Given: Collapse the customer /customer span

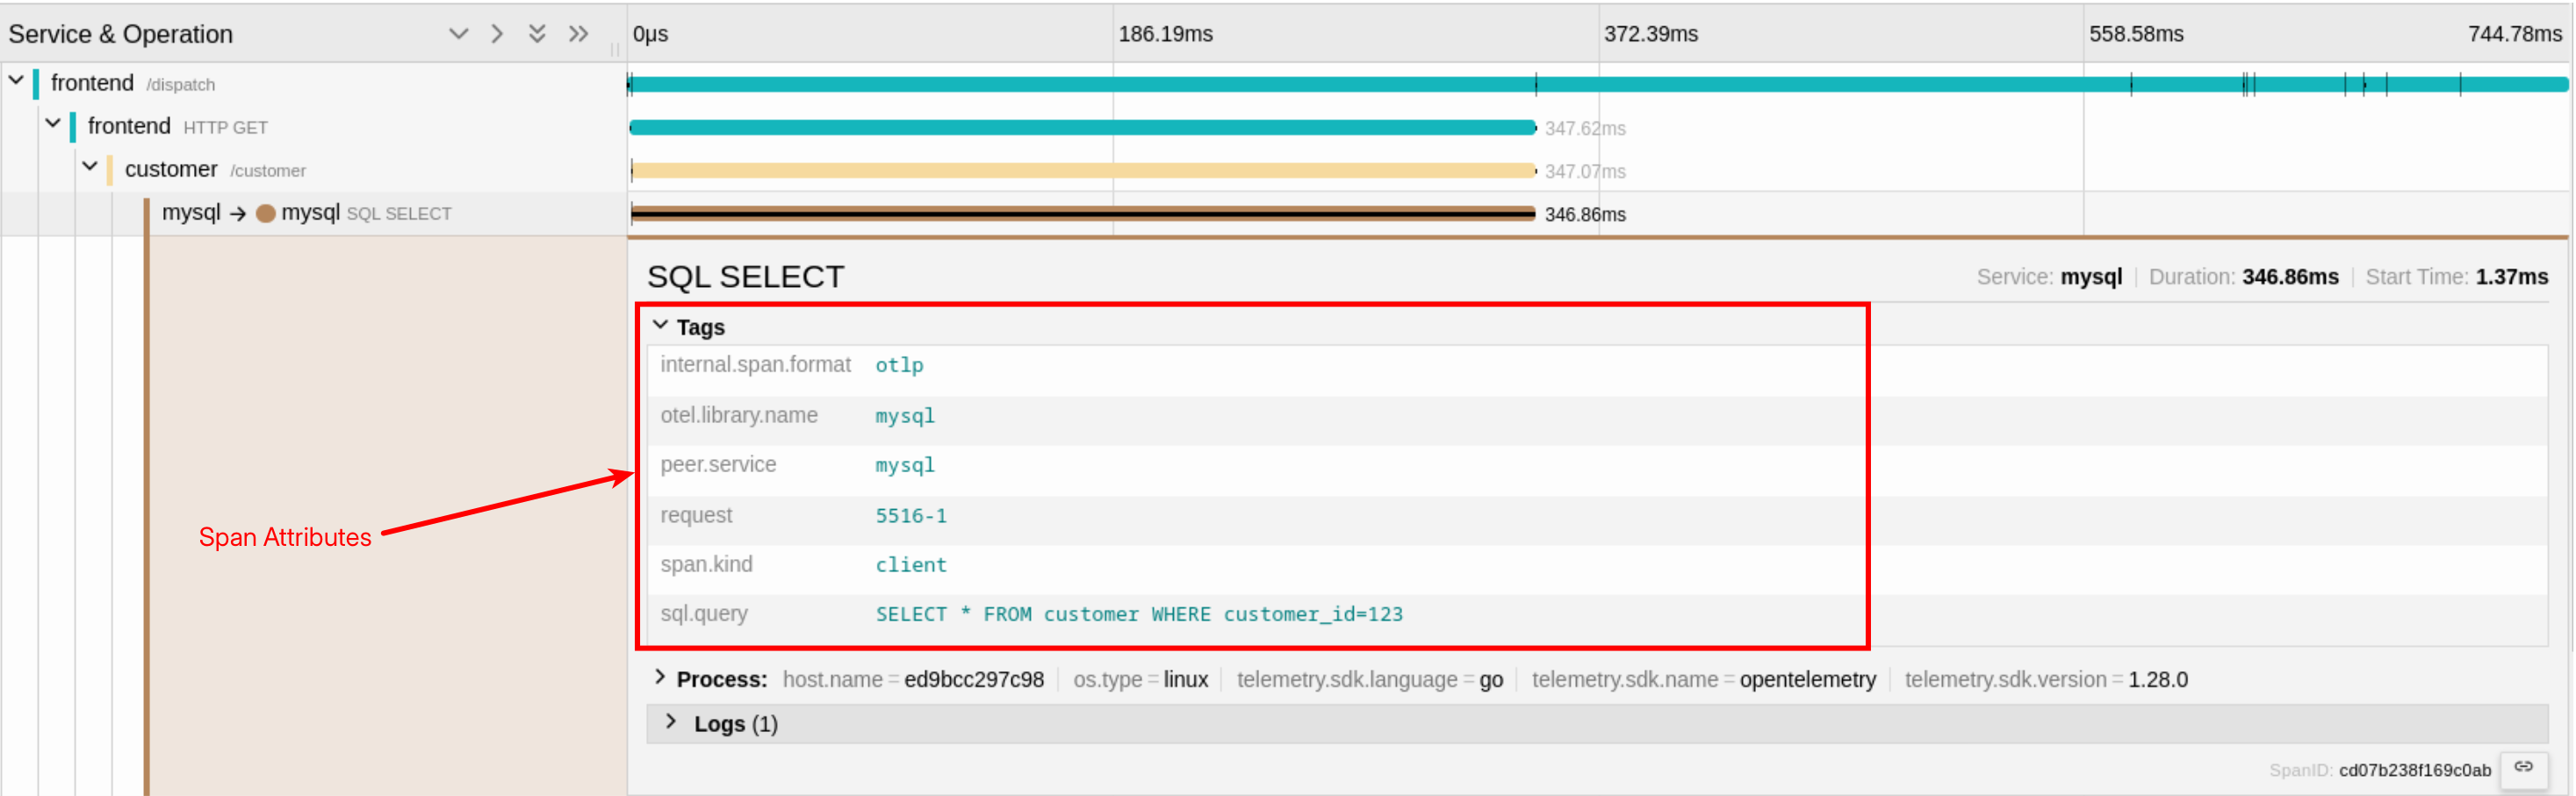Looking at the screenshot, I should tap(90, 167).
